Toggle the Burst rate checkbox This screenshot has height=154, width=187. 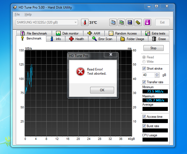click(x=144, y=126)
